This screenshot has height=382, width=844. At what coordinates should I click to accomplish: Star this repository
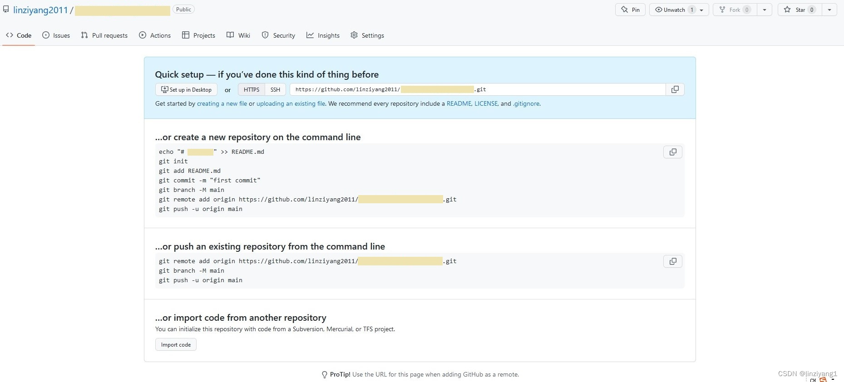pyautogui.click(x=800, y=10)
